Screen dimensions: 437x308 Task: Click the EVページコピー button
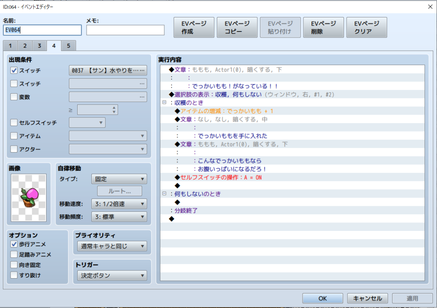(x=236, y=28)
